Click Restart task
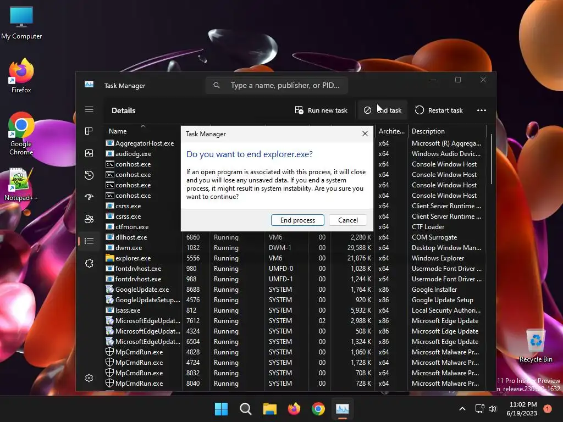563x422 pixels. click(x=439, y=110)
